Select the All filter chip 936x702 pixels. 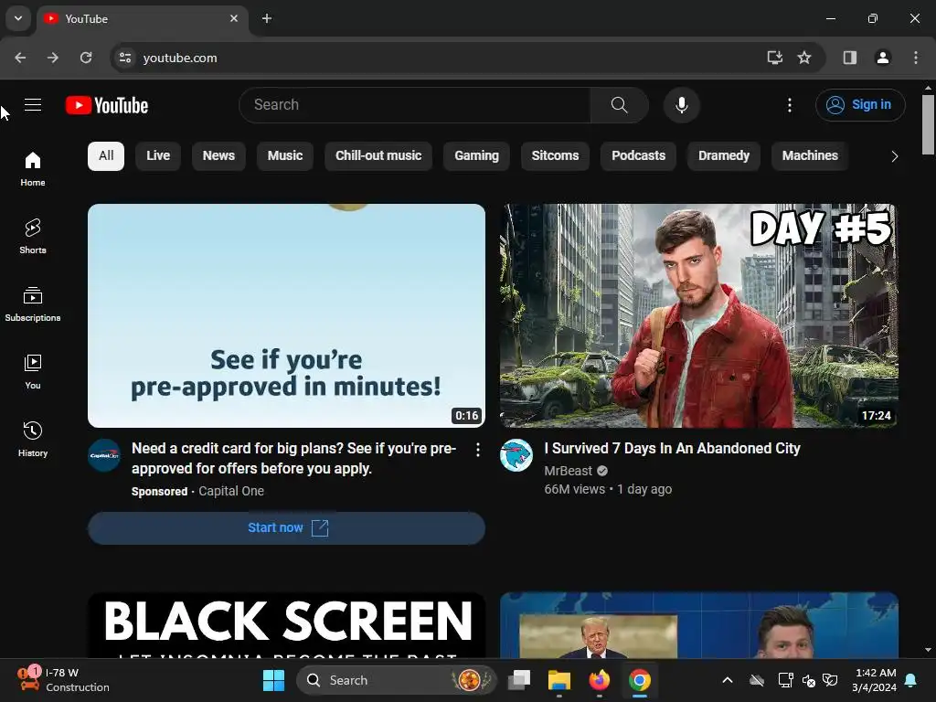pyautogui.click(x=106, y=155)
